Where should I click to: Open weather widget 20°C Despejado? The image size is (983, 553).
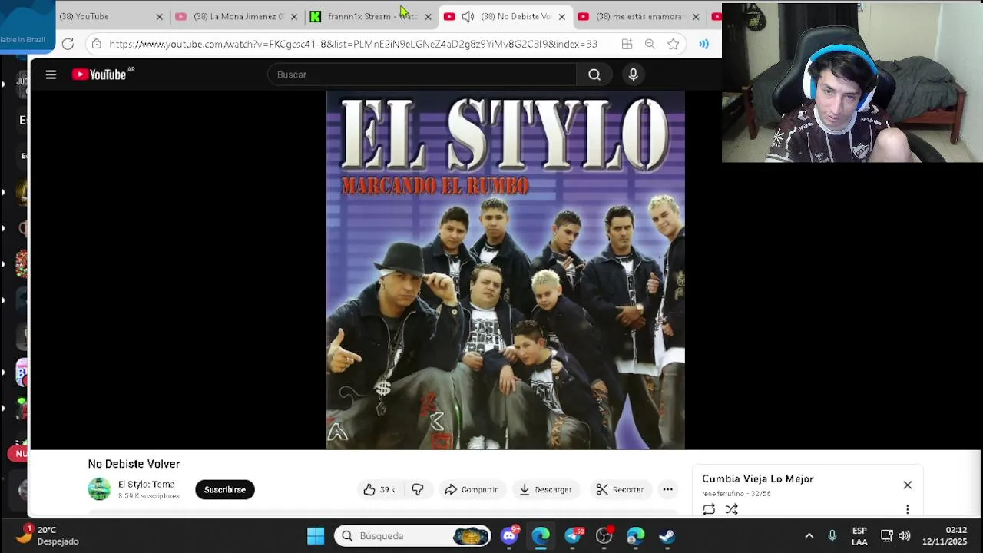coord(48,536)
